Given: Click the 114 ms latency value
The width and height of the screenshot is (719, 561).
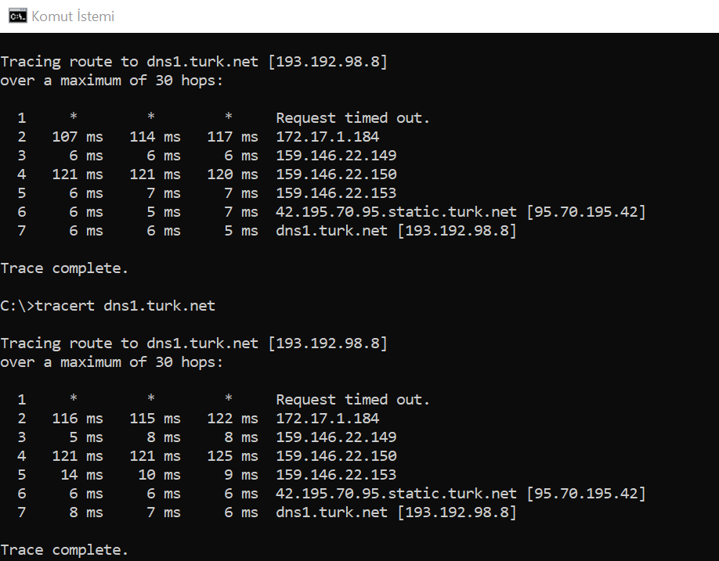Looking at the screenshot, I should 155,136.
